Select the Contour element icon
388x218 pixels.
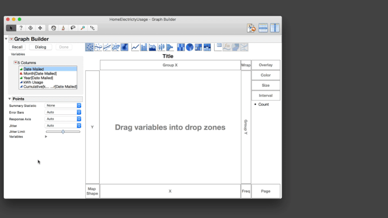(125, 47)
